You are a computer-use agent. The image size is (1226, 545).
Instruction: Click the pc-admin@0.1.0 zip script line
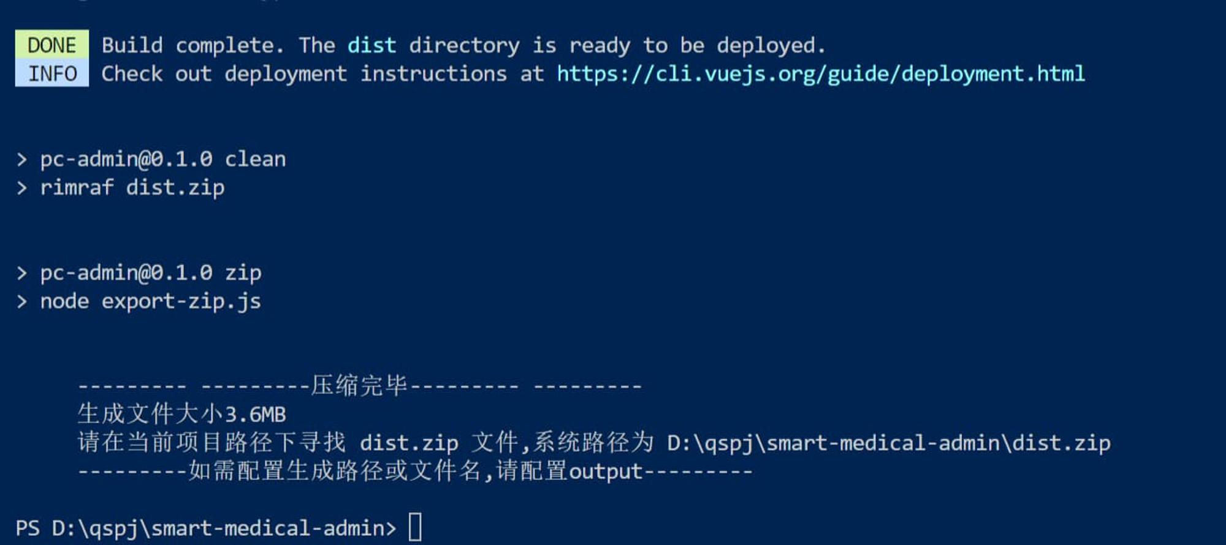click(x=151, y=272)
